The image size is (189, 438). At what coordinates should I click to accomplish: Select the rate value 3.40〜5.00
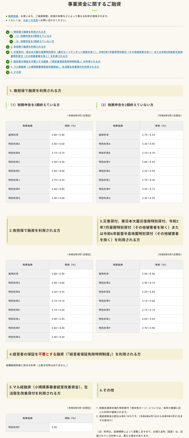(x=58, y=144)
